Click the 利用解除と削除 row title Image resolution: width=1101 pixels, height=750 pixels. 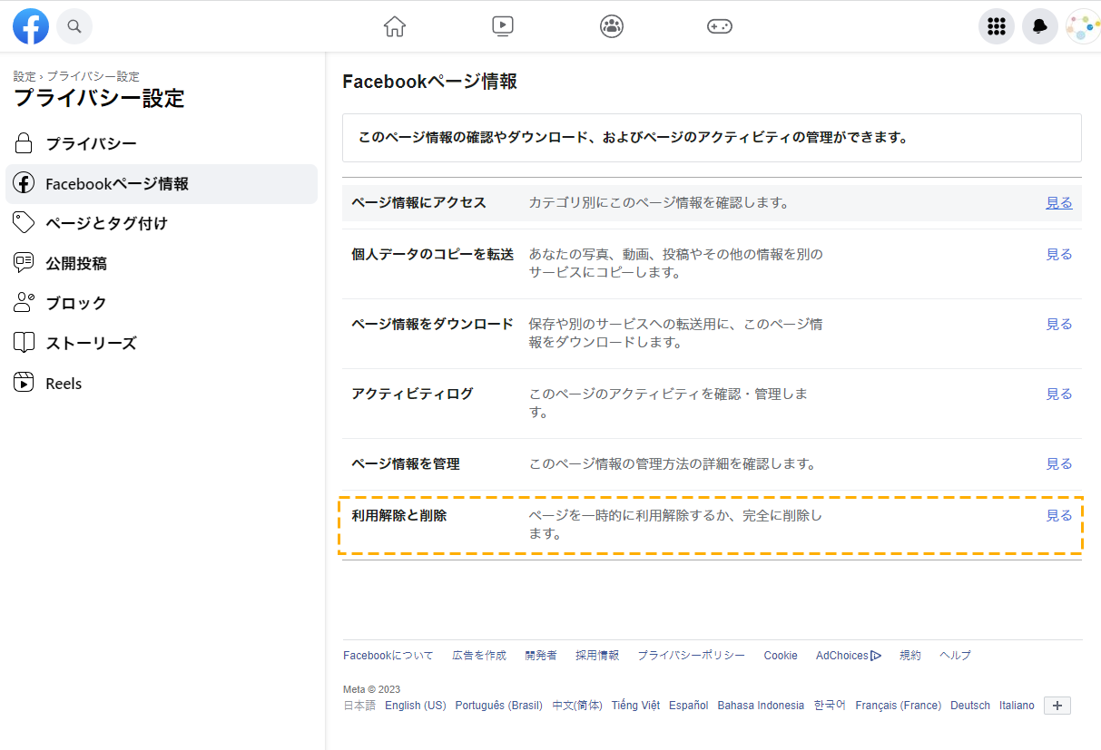click(x=398, y=515)
